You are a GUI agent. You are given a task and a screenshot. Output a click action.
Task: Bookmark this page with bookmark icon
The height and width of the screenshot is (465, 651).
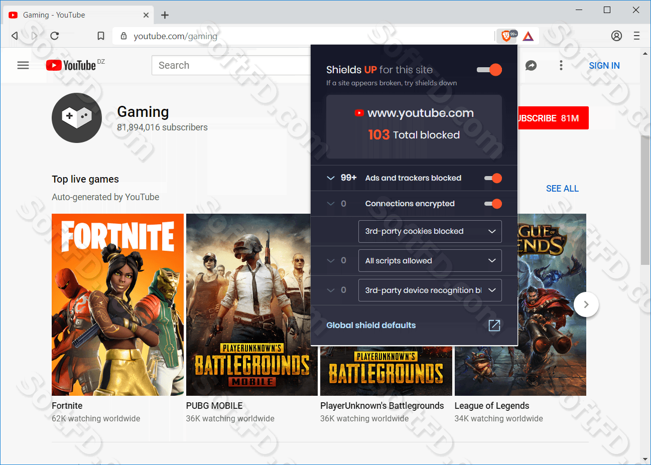pos(101,36)
